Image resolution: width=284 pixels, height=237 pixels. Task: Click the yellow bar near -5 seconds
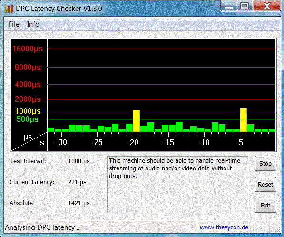tap(244, 120)
